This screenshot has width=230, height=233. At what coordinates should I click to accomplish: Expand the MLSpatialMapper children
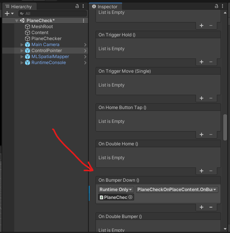pyautogui.click(x=22, y=57)
